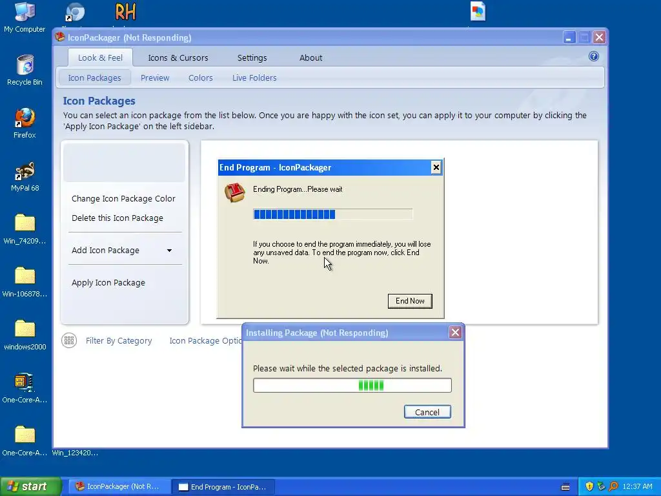Open the Settings tab
The width and height of the screenshot is (661, 496).
tap(252, 57)
